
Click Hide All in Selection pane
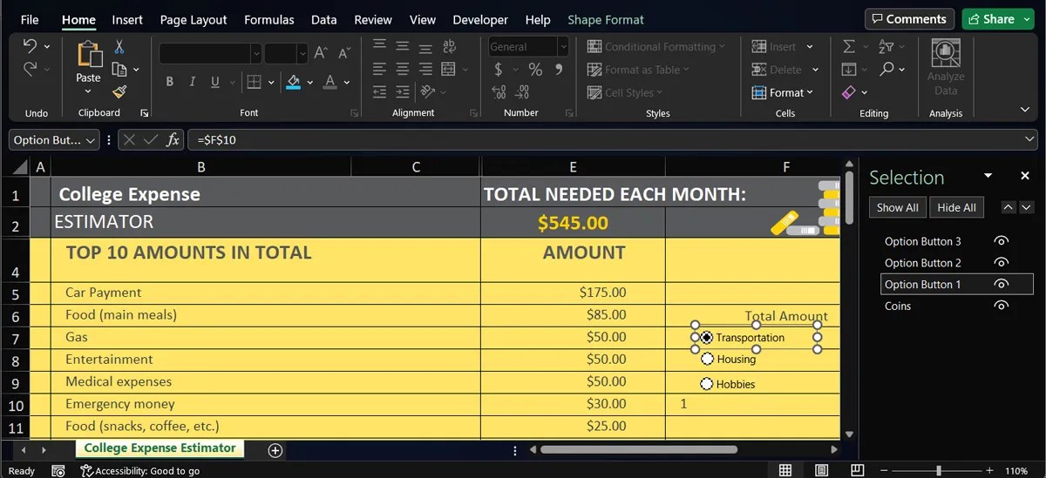pyautogui.click(x=956, y=207)
